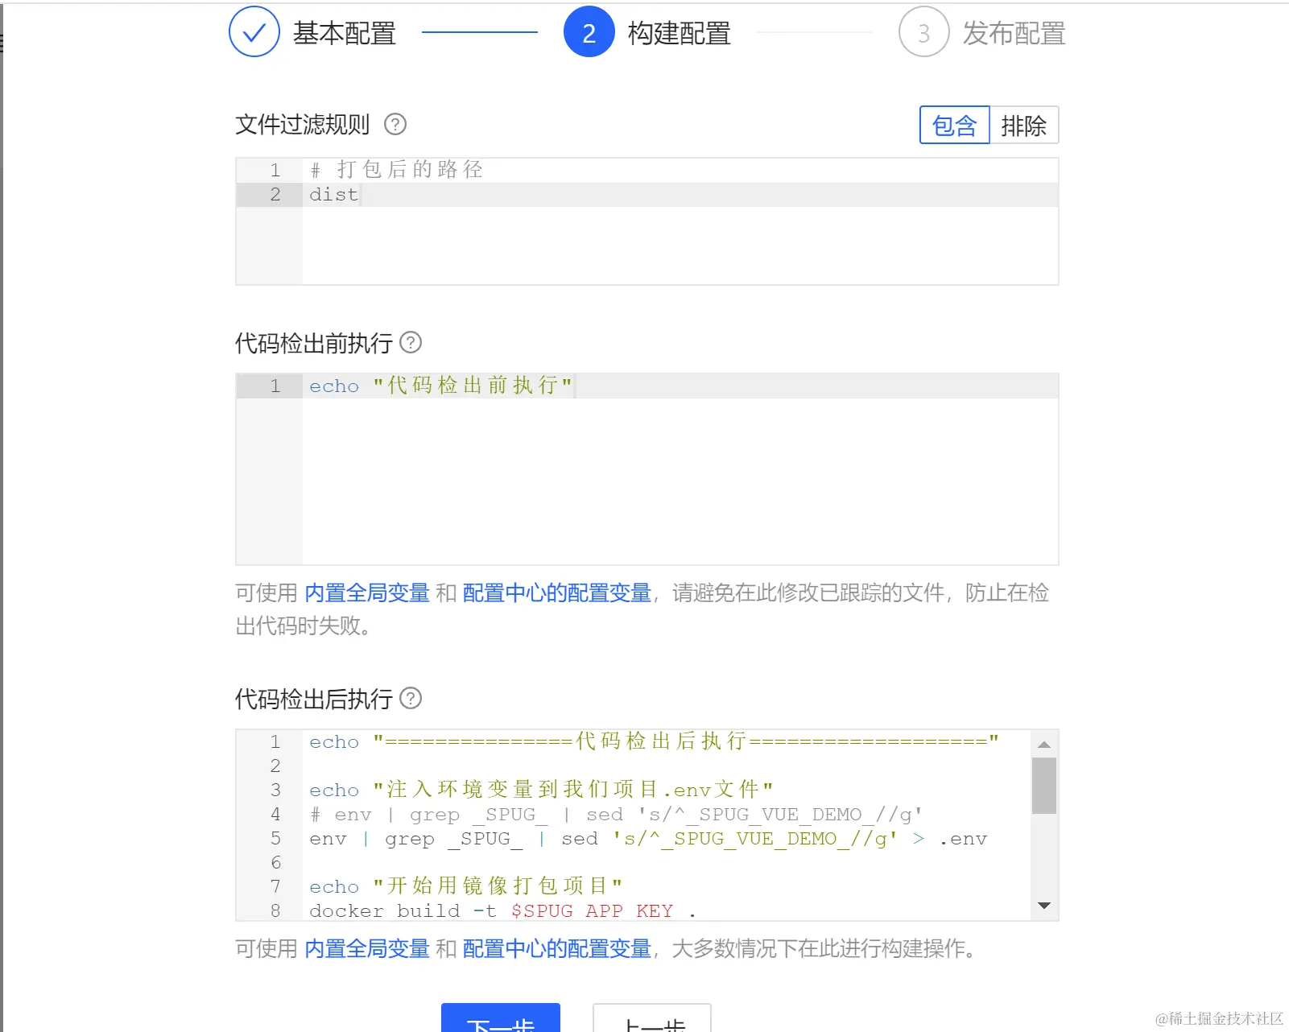Screen dimensions: 1289x1032
Task: Open 内置全局变量 link under 代码检出后执行
Action: click(367, 949)
